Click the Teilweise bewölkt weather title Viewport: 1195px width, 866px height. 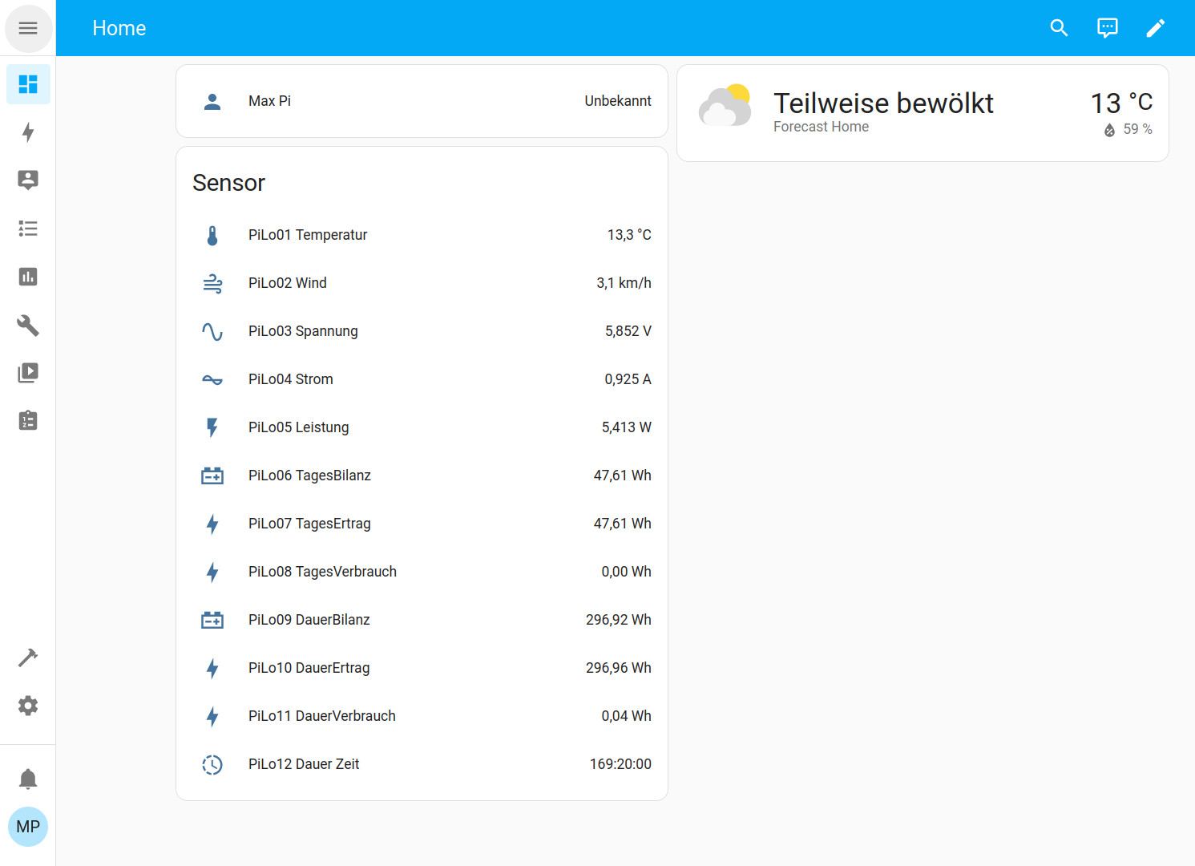click(x=883, y=103)
